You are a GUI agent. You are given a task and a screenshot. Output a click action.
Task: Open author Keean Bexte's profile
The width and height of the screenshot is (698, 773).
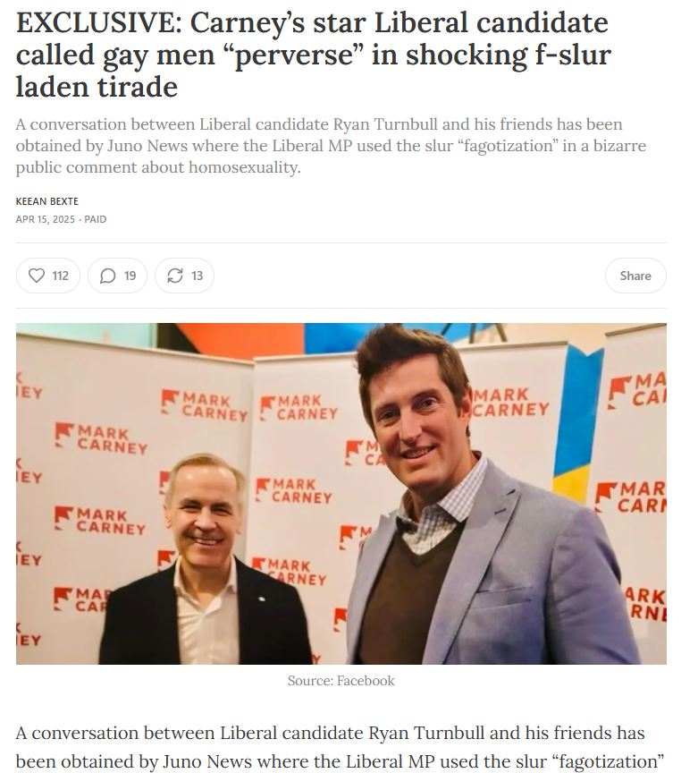click(46, 201)
